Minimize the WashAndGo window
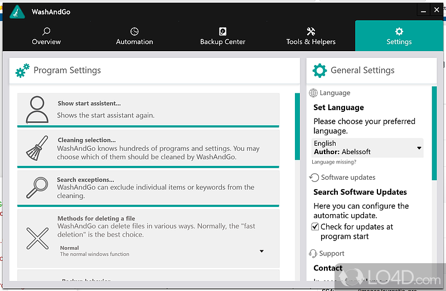The height and width of the screenshot is (291, 446). pyautogui.click(x=424, y=10)
